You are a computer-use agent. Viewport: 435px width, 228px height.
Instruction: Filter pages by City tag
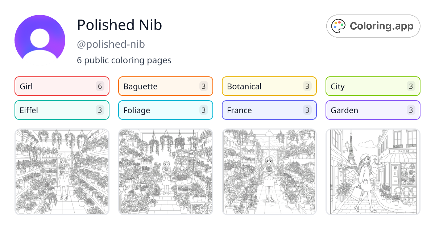[x=373, y=86]
